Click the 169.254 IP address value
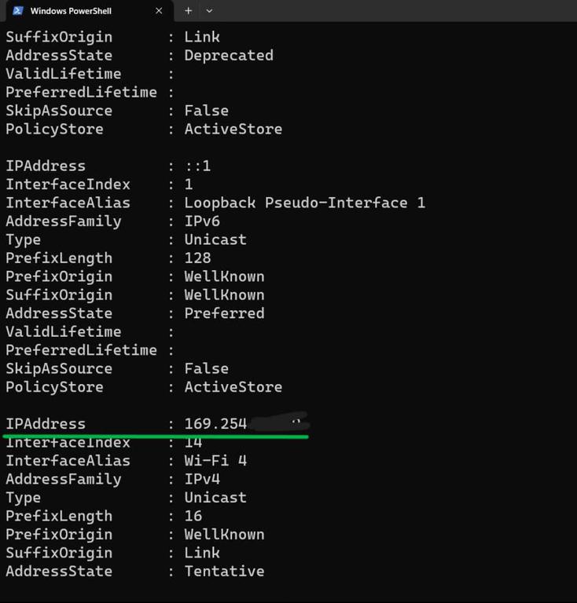This screenshot has height=603, width=577. pyautogui.click(x=216, y=424)
